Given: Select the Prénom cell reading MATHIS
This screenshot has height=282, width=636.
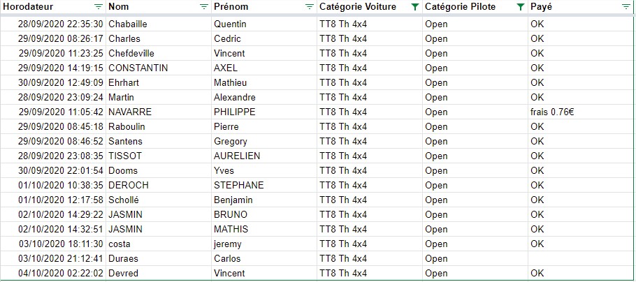Looking at the screenshot, I should (x=264, y=230).
